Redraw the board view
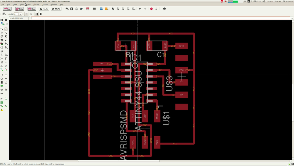This screenshot has width=294, height=166. pyautogui.click(x=128, y=9)
